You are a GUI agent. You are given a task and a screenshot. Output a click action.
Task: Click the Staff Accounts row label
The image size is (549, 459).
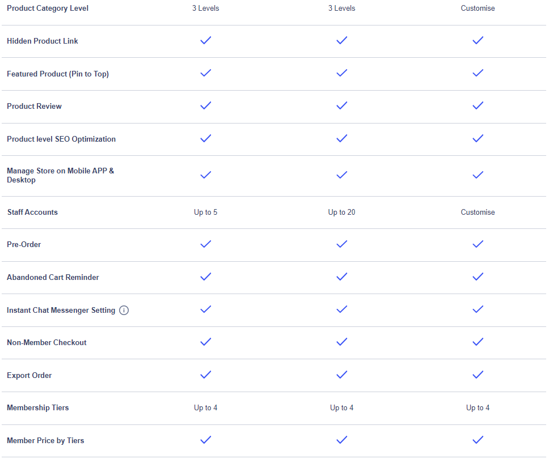[32, 212]
